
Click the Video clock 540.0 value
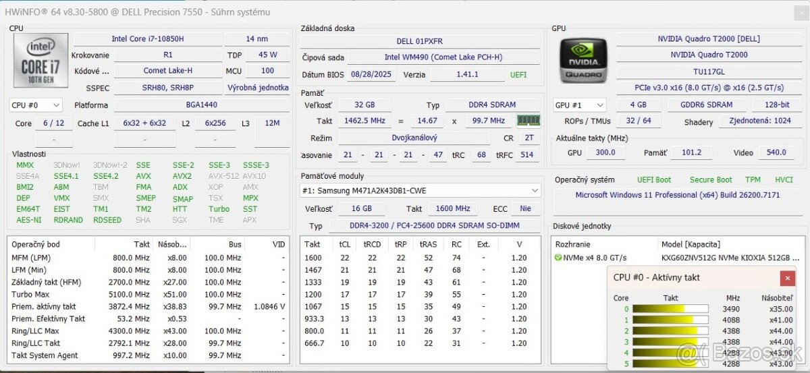point(776,152)
